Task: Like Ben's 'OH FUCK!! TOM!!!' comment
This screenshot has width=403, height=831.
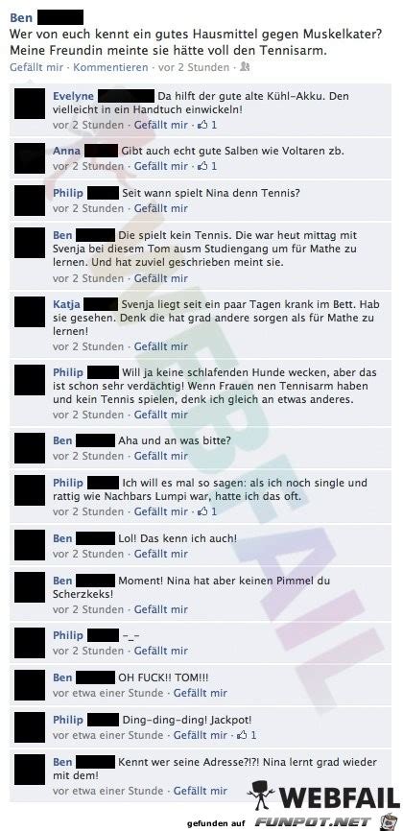Action: [200, 693]
